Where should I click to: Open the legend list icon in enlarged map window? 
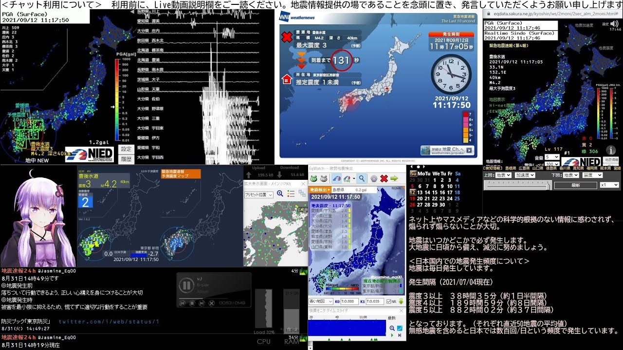click(291, 193)
